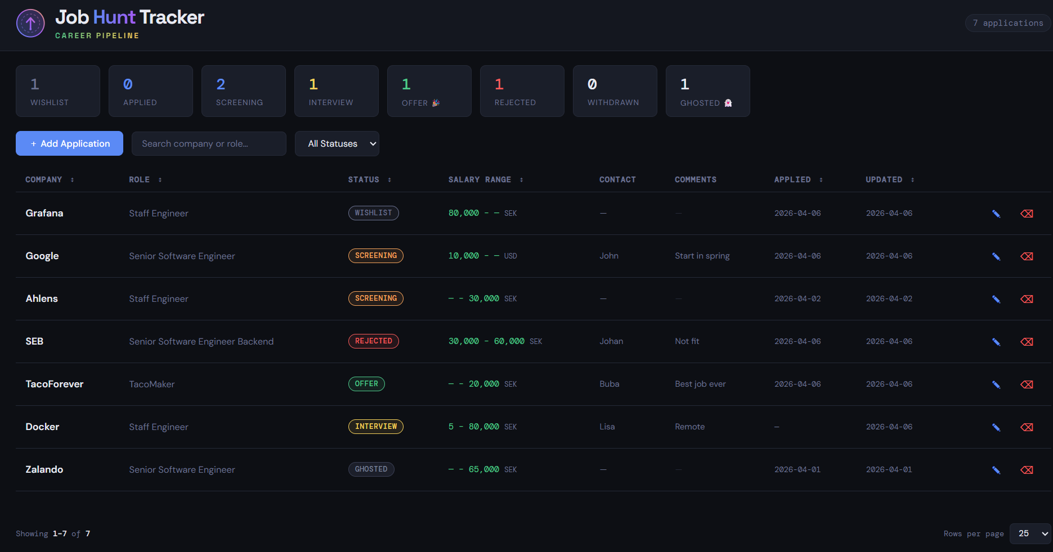Image resolution: width=1053 pixels, height=552 pixels.
Task: Click the SCREENING status badge for Ahlens
Action: (375, 298)
